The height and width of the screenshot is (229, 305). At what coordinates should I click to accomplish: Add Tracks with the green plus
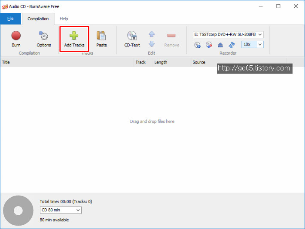click(x=74, y=39)
